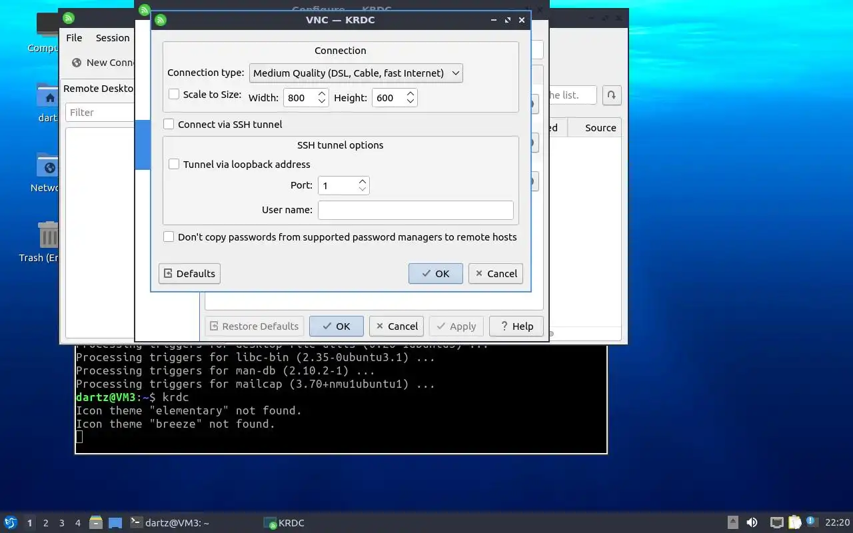Switch to virtual desktop 4
Image resolution: width=853 pixels, height=533 pixels.
[x=78, y=523]
